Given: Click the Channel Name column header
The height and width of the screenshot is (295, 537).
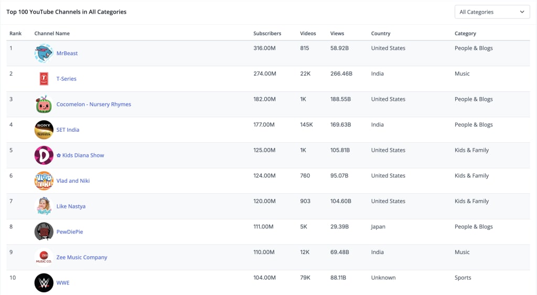Looking at the screenshot, I should (x=52, y=33).
